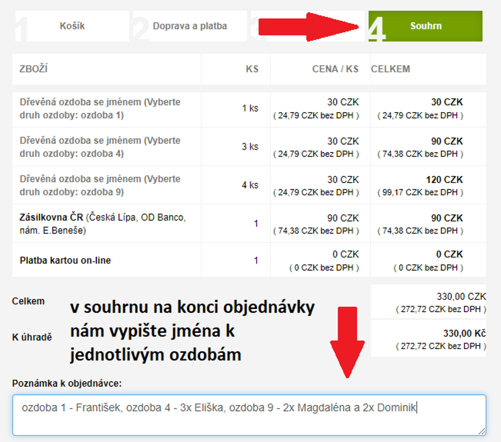Click the 120 CZK row total
This screenshot has height=442, width=501.
(444, 180)
